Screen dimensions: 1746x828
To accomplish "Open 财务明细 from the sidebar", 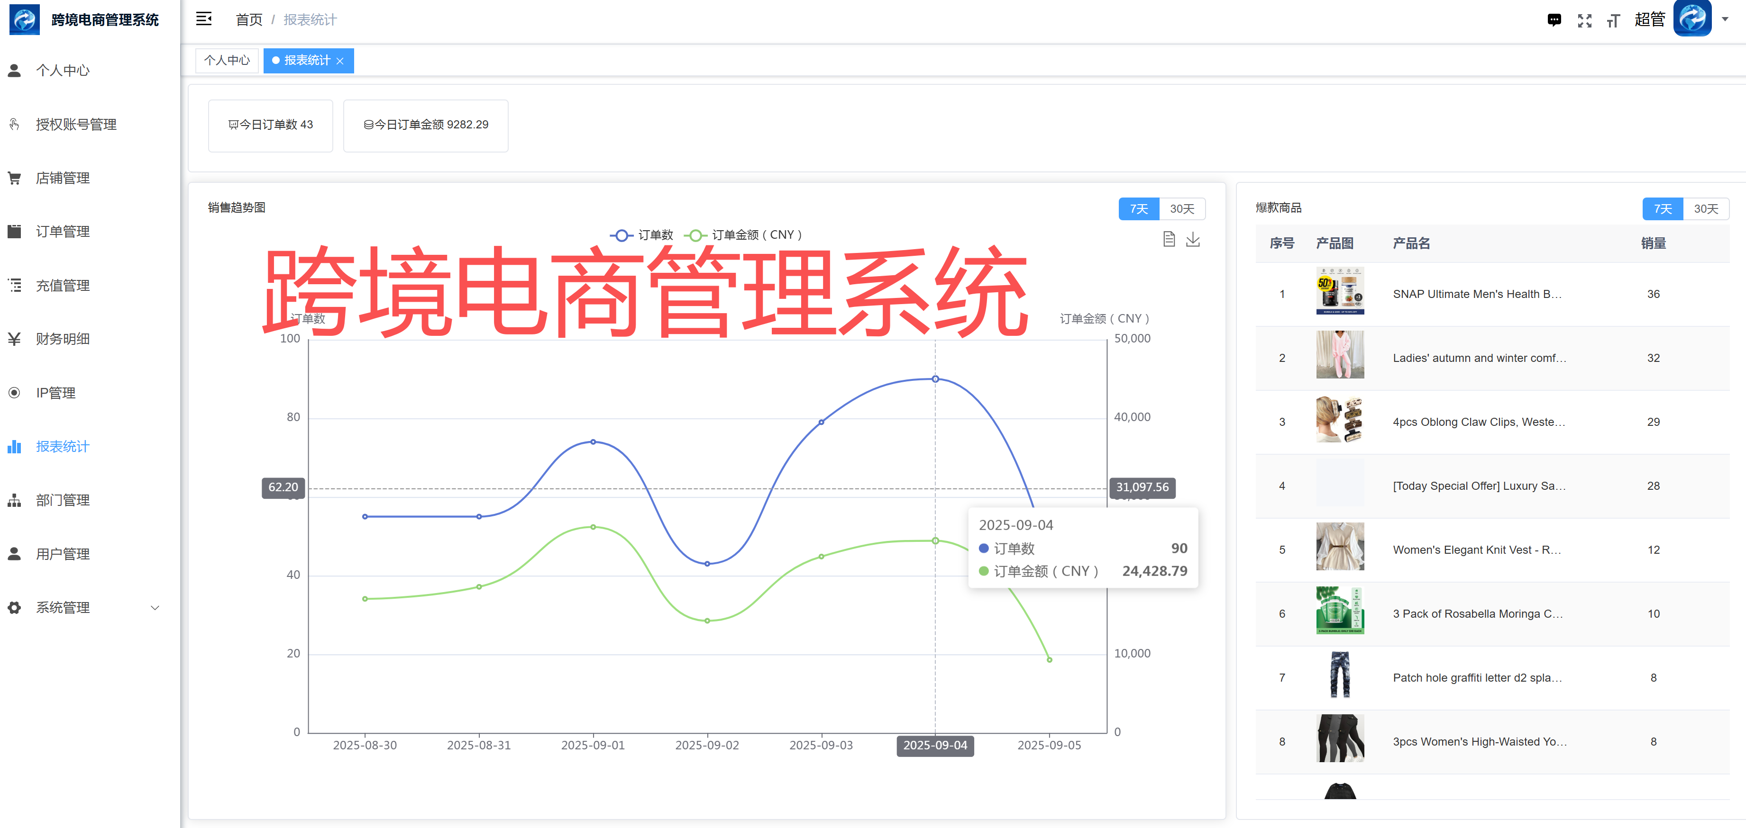I will pos(63,339).
